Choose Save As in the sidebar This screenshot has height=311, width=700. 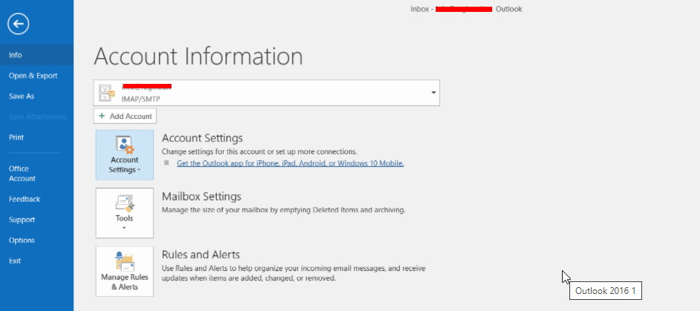click(22, 96)
